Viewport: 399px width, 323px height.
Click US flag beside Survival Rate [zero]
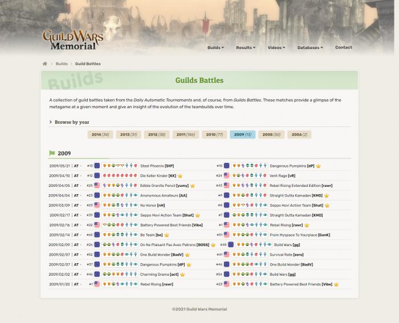click(x=226, y=254)
